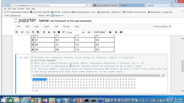Switch to the Home browser tab
The height and width of the screenshot is (103, 184).
point(132,5)
